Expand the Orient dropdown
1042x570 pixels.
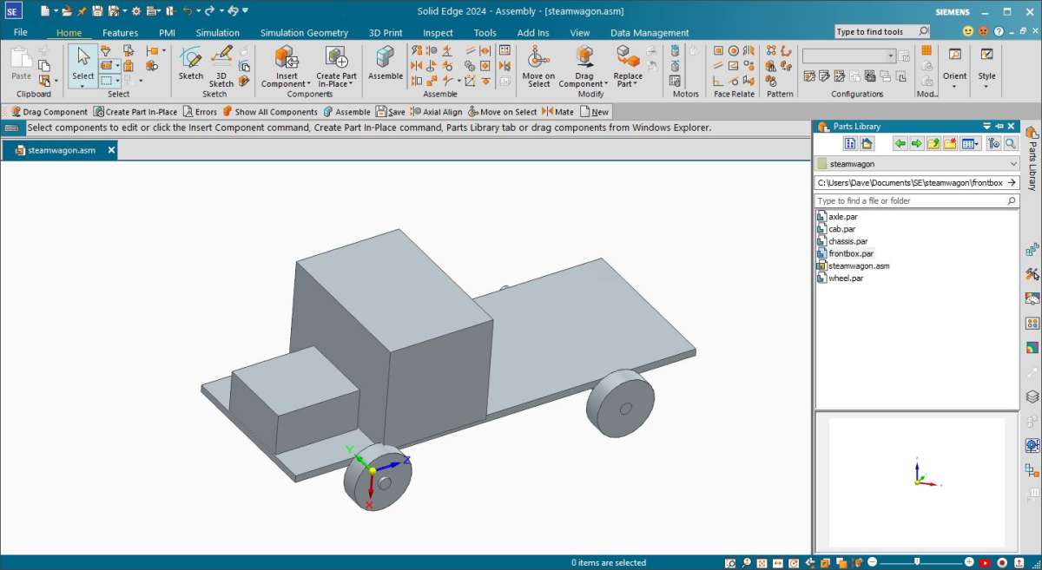click(954, 87)
